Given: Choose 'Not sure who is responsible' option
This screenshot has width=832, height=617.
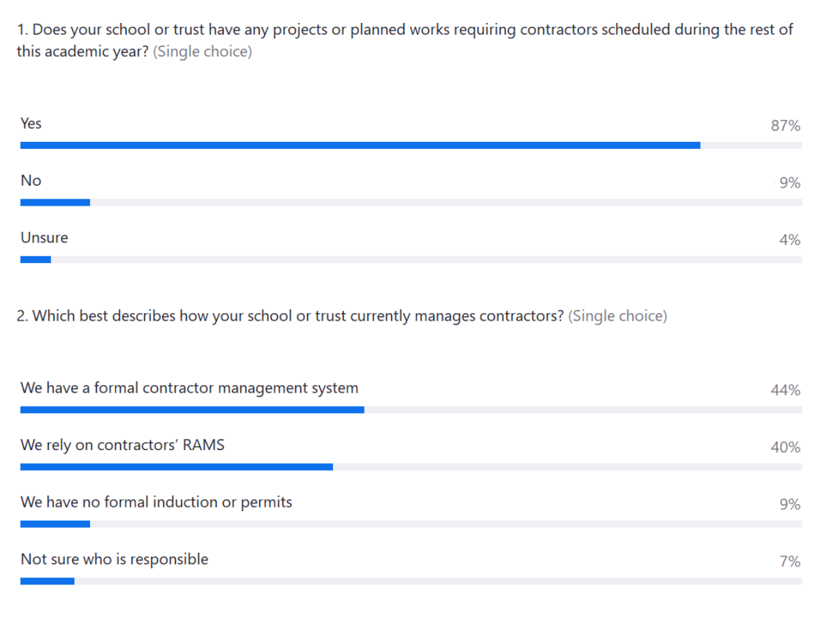Looking at the screenshot, I should tap(114, 560).
